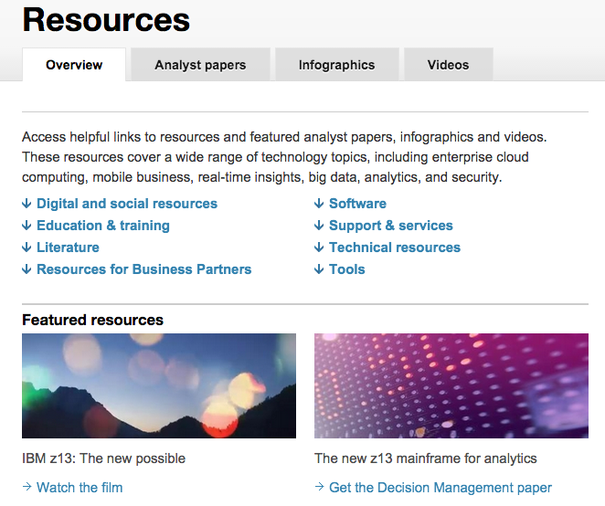Click the down arrow next to Education & training
The width and height of the screenshot is (605, 506).
click(x=27, y=226)
